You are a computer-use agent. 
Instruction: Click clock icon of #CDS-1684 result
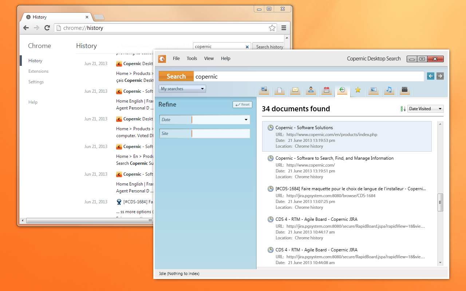click(x=270, y=189)
